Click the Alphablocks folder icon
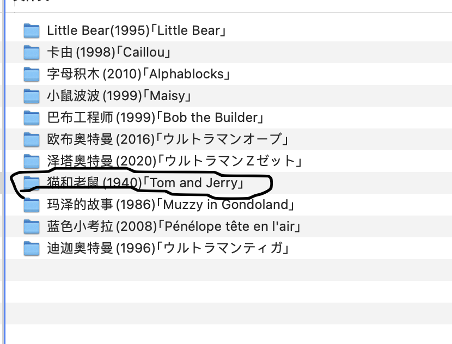Viewport: 452px width, 344px height. (x=32, y=74)
